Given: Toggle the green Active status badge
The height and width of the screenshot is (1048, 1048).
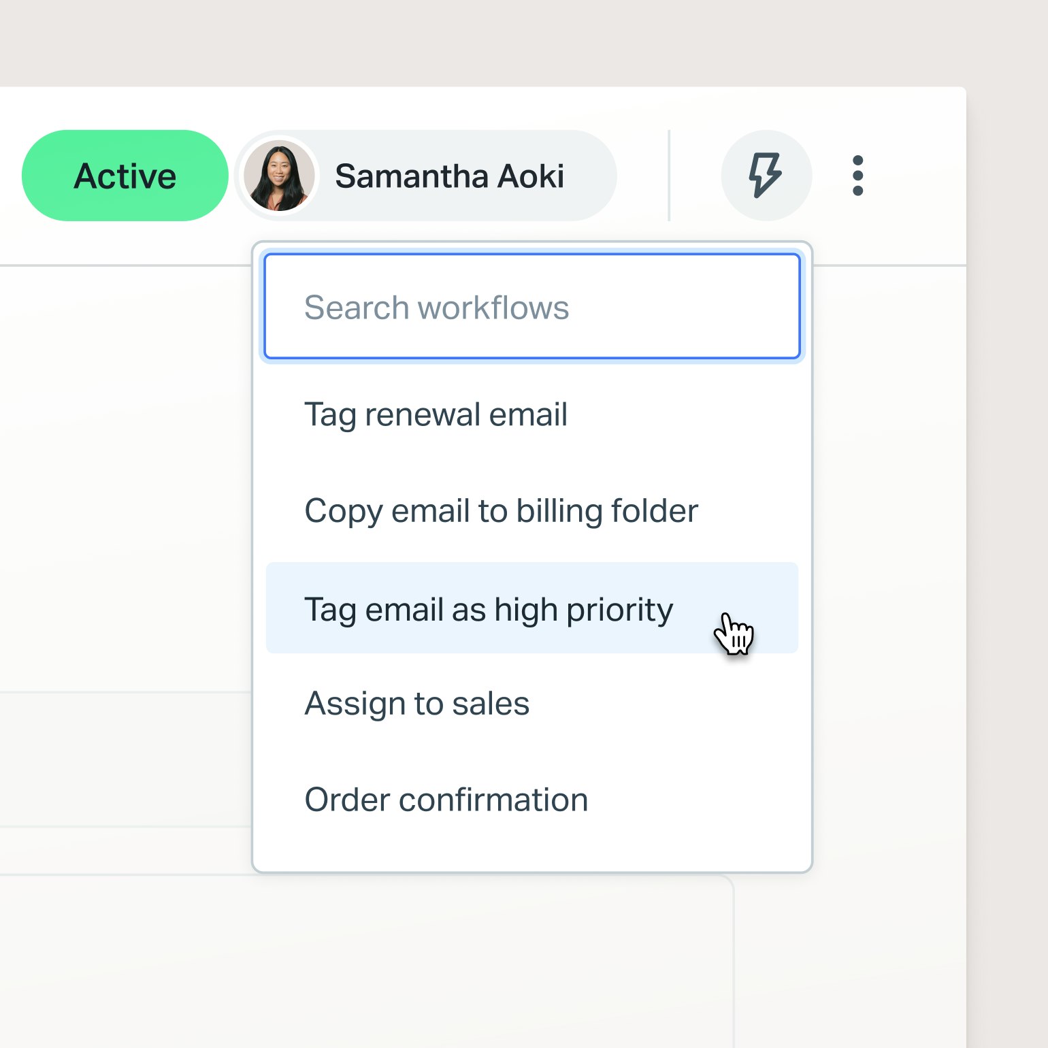Looking at the screenshot, I should tap(125, 176).
